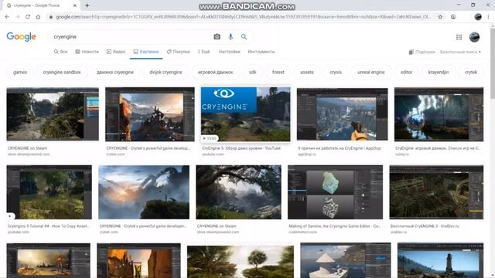495x278 pixels.
Task: Select the forest filter chip
Action: [x=278, y=72]
